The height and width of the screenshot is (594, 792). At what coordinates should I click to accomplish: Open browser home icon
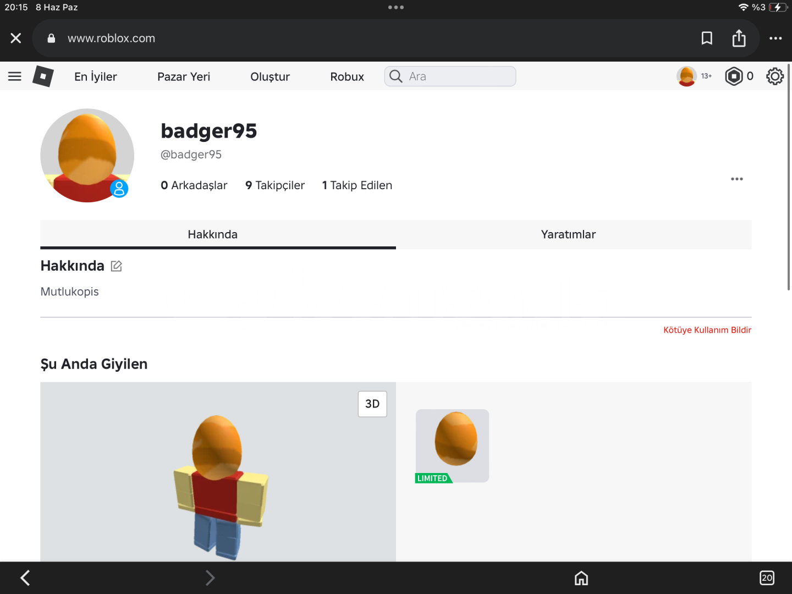click(x=581, y=577)
